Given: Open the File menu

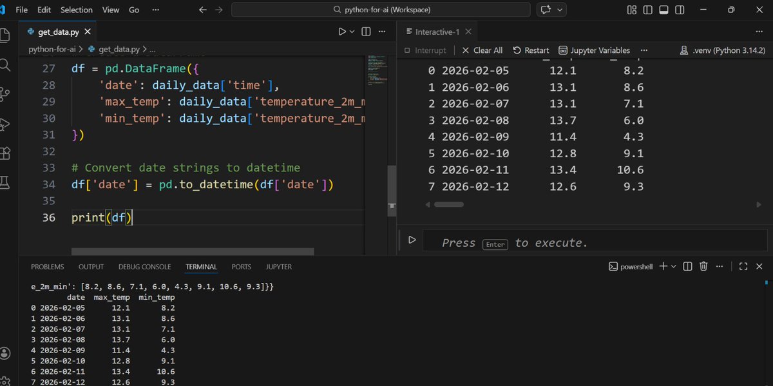Looking at the screenshot, I should coord(21,10).
